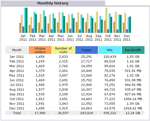Click the tall Oct 2011 visits bar
Image resolution: width=150 pixels, height=121 pixels.
point(106,20)
